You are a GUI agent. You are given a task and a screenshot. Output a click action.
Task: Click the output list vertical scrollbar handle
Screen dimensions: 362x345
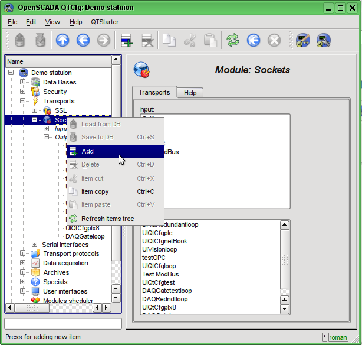(x=285, y=260)
